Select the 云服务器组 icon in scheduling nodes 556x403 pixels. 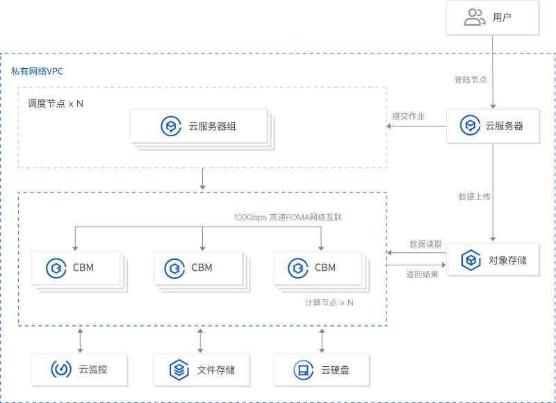tap(171, 126)
